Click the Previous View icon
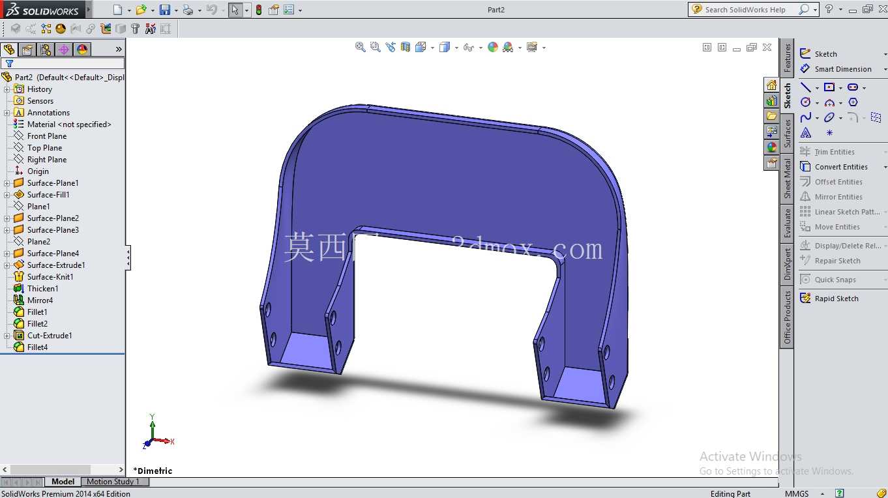 (x=391, y=47)
